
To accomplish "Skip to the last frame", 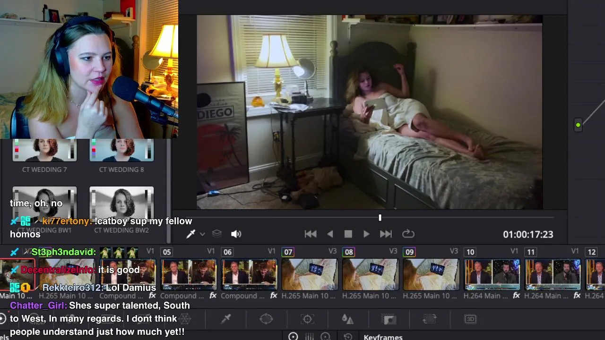I will pyautogui.click(x=386, y=234).
